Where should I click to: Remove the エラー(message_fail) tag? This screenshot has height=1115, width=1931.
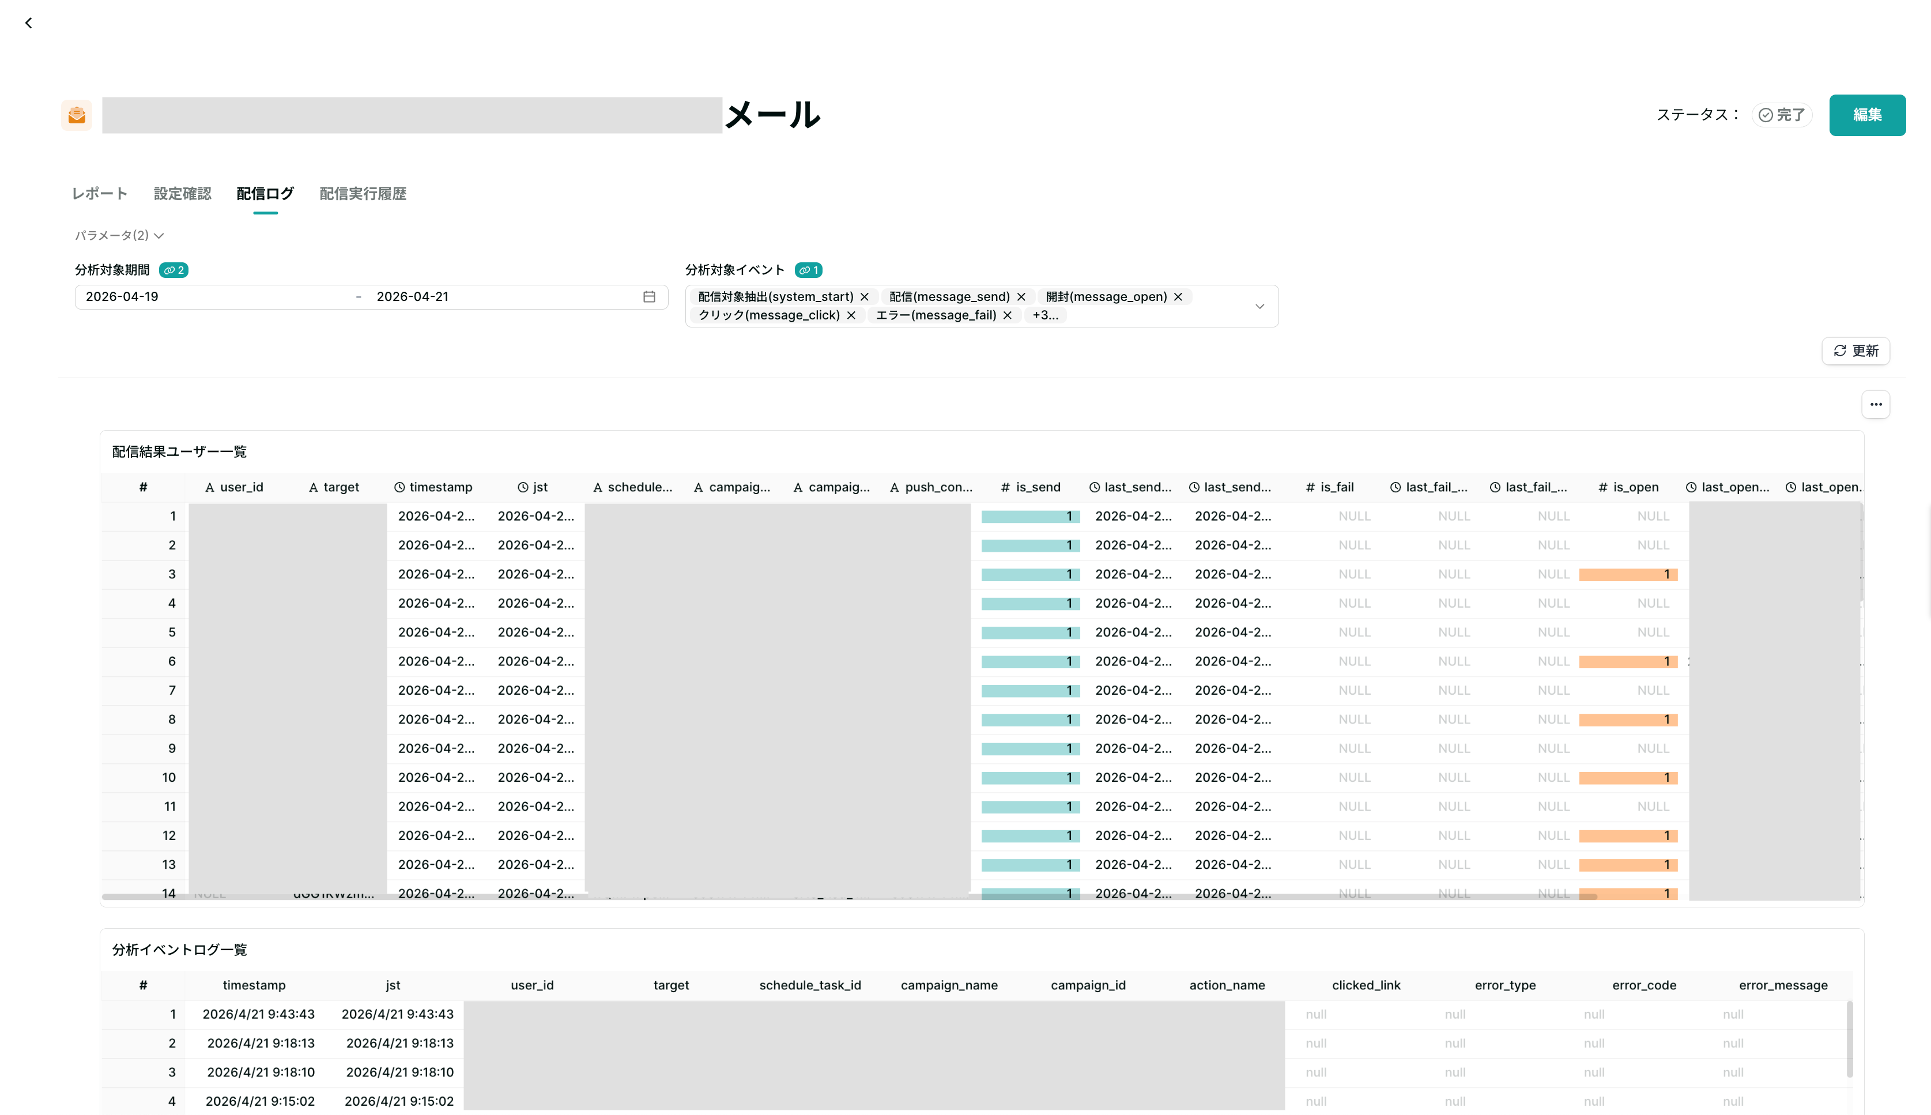pos(1007,315)
